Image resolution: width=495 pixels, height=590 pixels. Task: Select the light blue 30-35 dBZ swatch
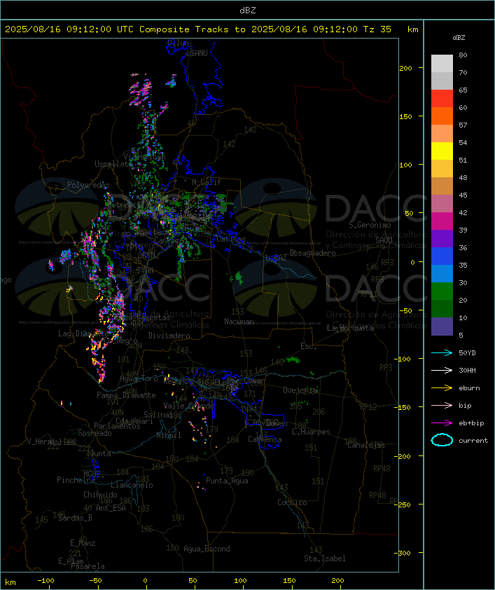pos(442,273)
